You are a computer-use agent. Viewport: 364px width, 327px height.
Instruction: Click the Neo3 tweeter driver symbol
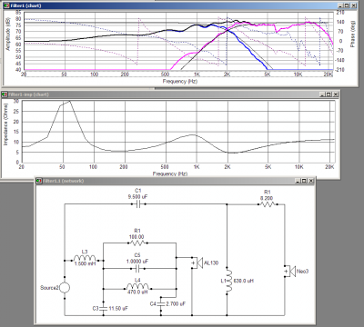pos(289,272)
